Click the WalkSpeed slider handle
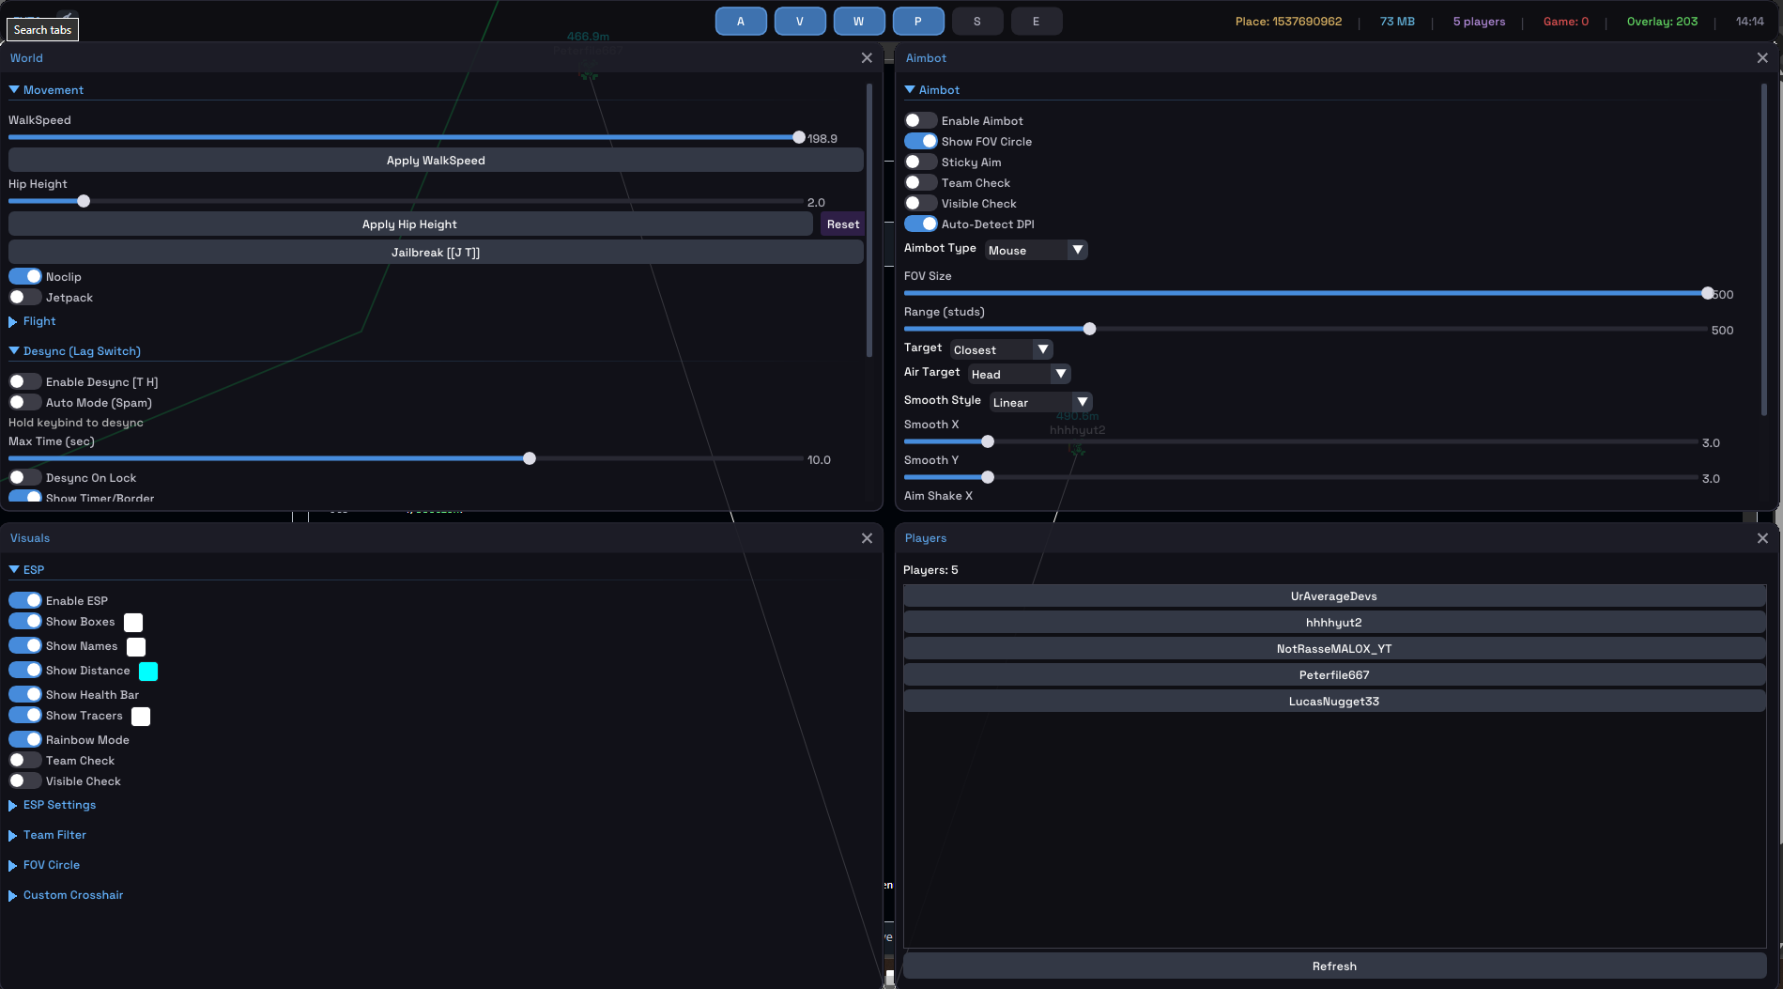Screen dimensions: 1783x989 pyautogui.click(x=799, y=138)
